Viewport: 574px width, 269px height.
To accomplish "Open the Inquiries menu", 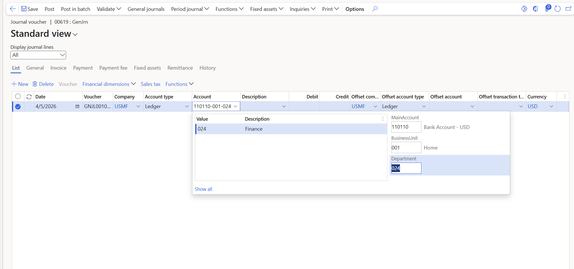I will click(x=303, y=9).
